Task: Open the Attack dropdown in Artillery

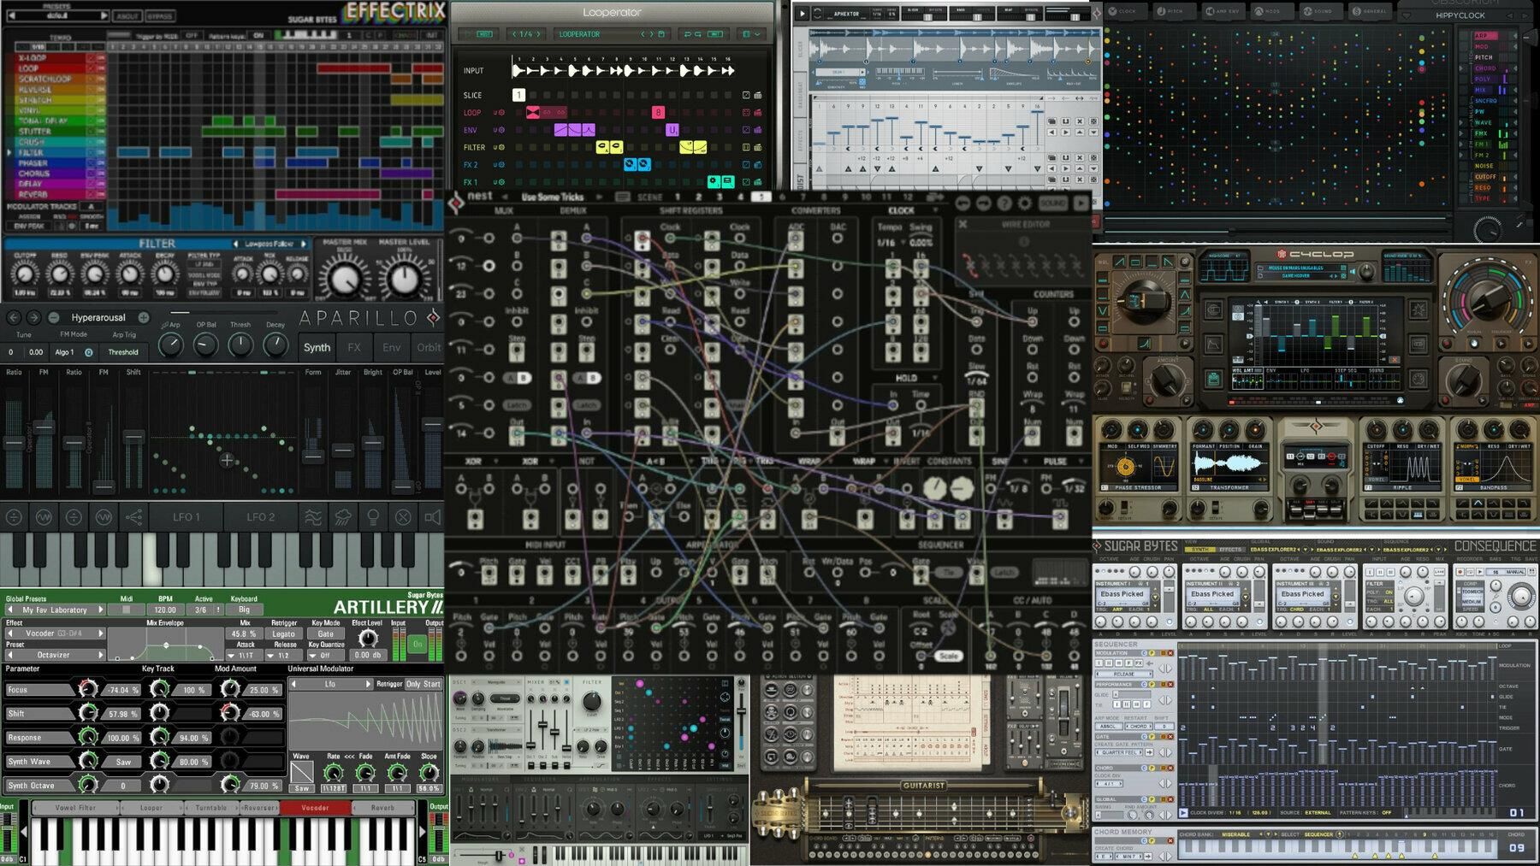Action: [246, 655]
